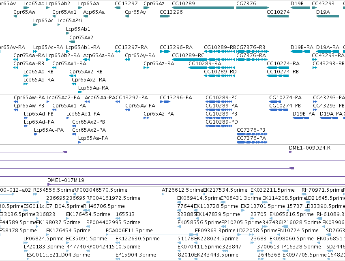Click the Cpr65Ax2-RB transcript label

point(86,72)
